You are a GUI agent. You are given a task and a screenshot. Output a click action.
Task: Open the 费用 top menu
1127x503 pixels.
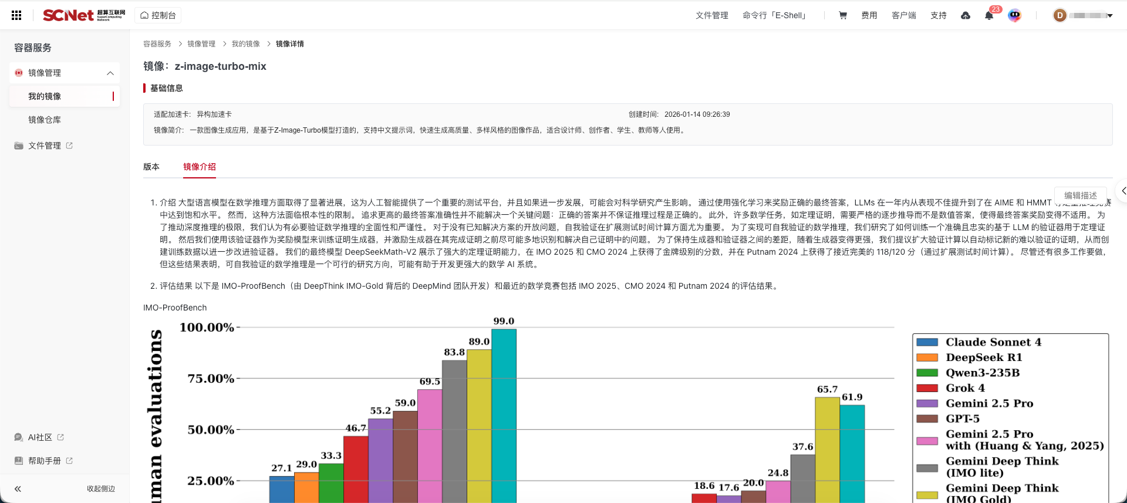coord(869,15)
